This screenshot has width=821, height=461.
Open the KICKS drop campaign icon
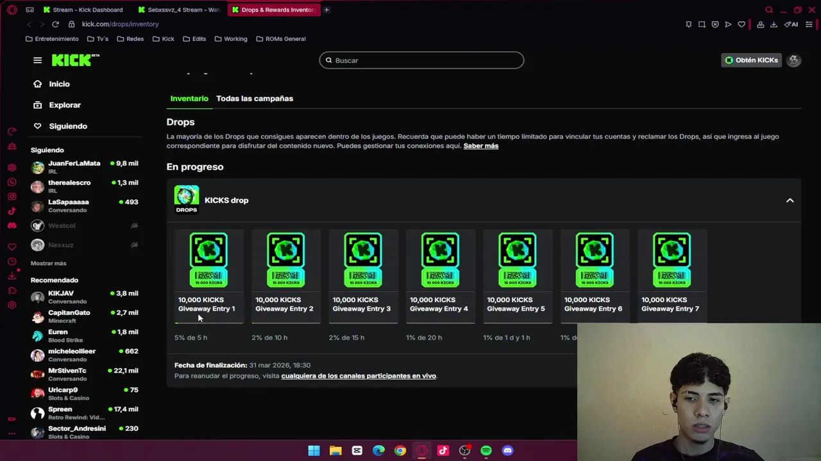tap(187, 200)
